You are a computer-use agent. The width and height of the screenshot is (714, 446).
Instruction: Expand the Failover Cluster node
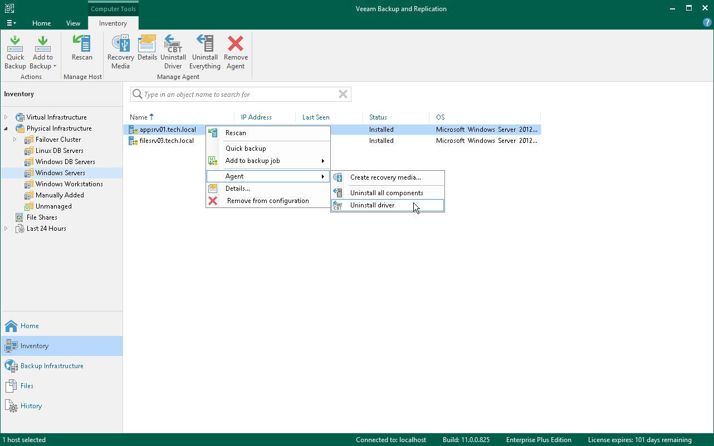point(15,140)
